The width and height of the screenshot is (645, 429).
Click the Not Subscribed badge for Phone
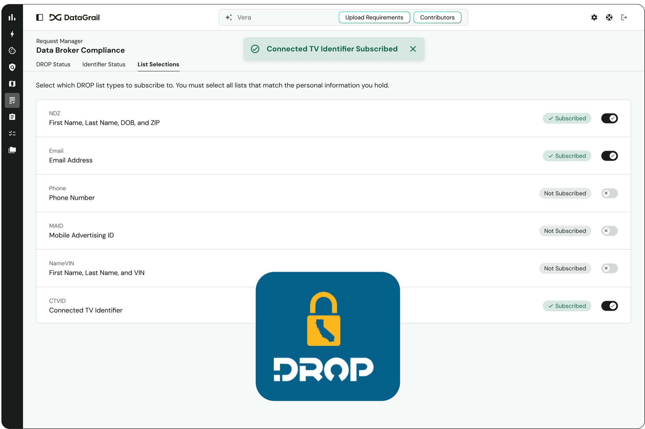tap(565, 193)
